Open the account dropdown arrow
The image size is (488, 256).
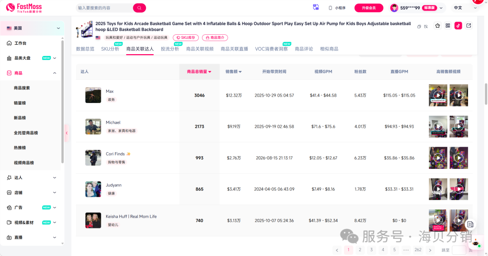(x=441, y=8)
